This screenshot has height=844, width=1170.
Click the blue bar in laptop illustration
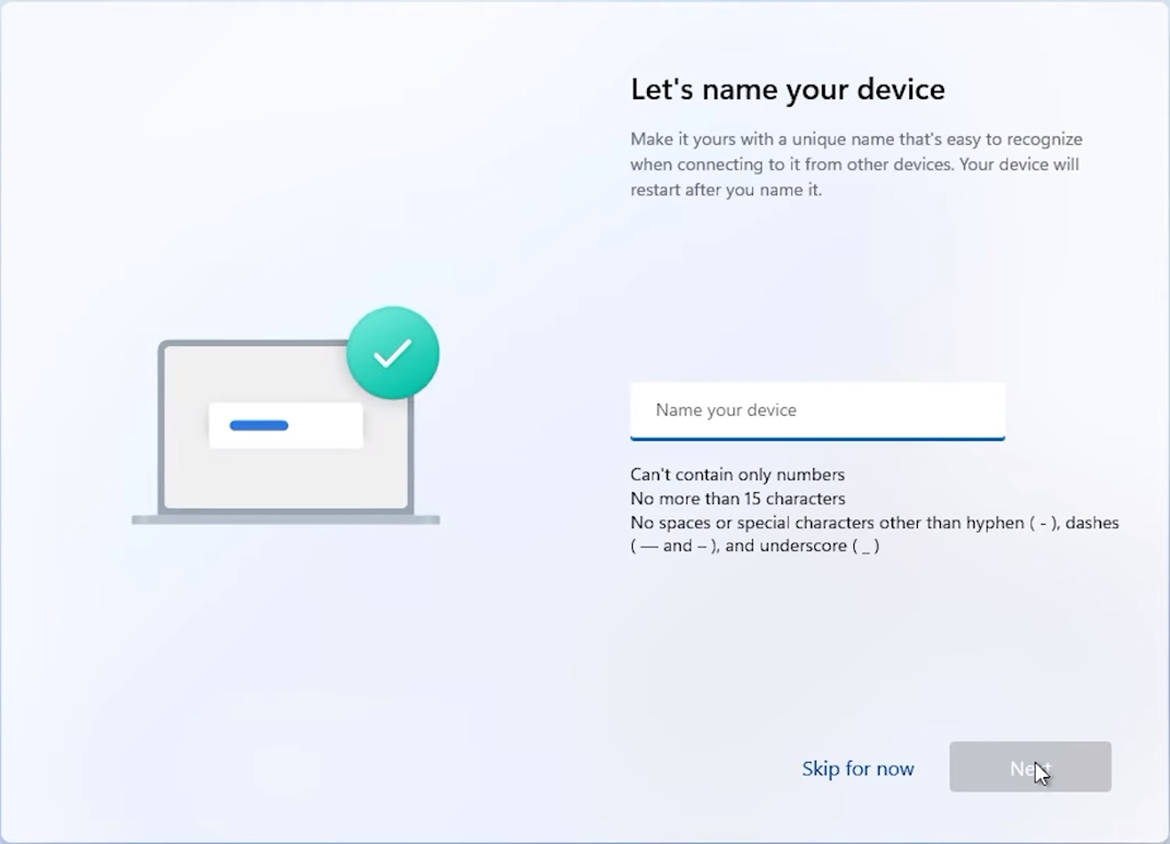(259, 426)
